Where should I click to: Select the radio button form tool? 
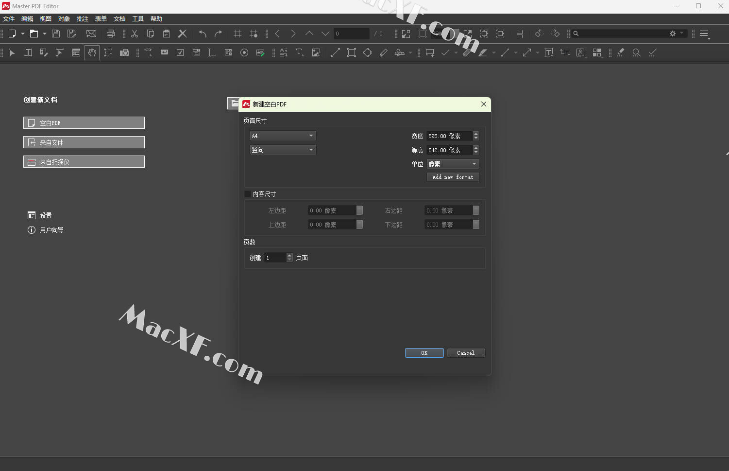coord(244,52)
